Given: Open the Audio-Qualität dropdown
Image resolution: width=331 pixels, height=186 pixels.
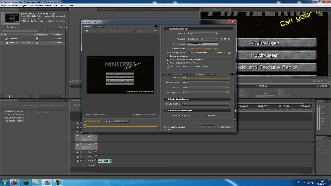Looking at the screenshot, I should coord(205,92).
